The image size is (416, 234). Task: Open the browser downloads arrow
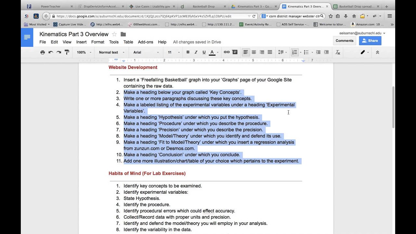pos(345,16)
